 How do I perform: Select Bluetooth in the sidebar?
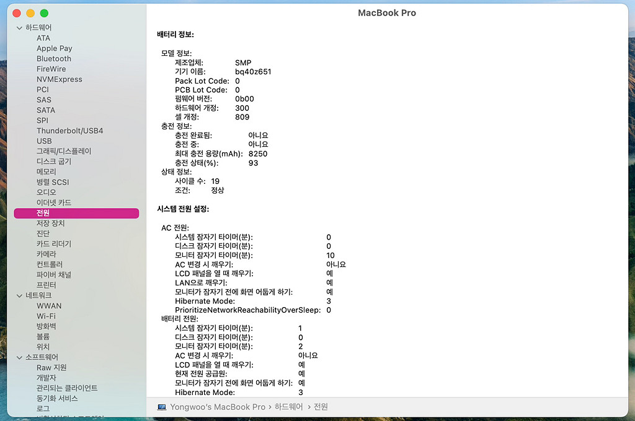pyautogui.click(x=54, y=59)
